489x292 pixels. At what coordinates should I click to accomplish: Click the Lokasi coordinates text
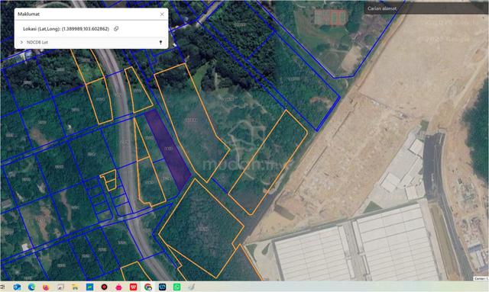click(x=66, y=29)
